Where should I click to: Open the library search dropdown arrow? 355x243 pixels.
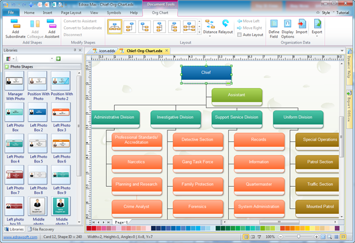(x=52, y=59)
